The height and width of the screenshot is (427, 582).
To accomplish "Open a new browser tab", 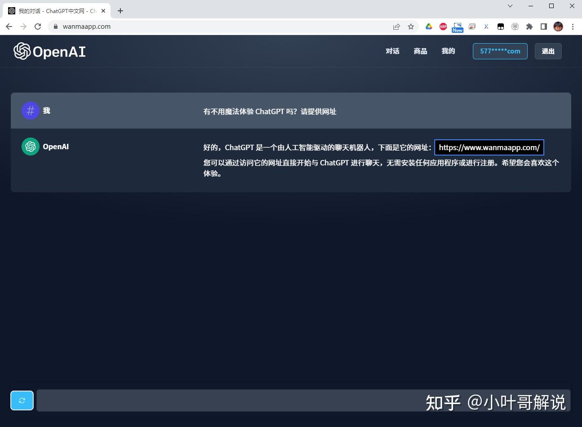I will [120, 11].
